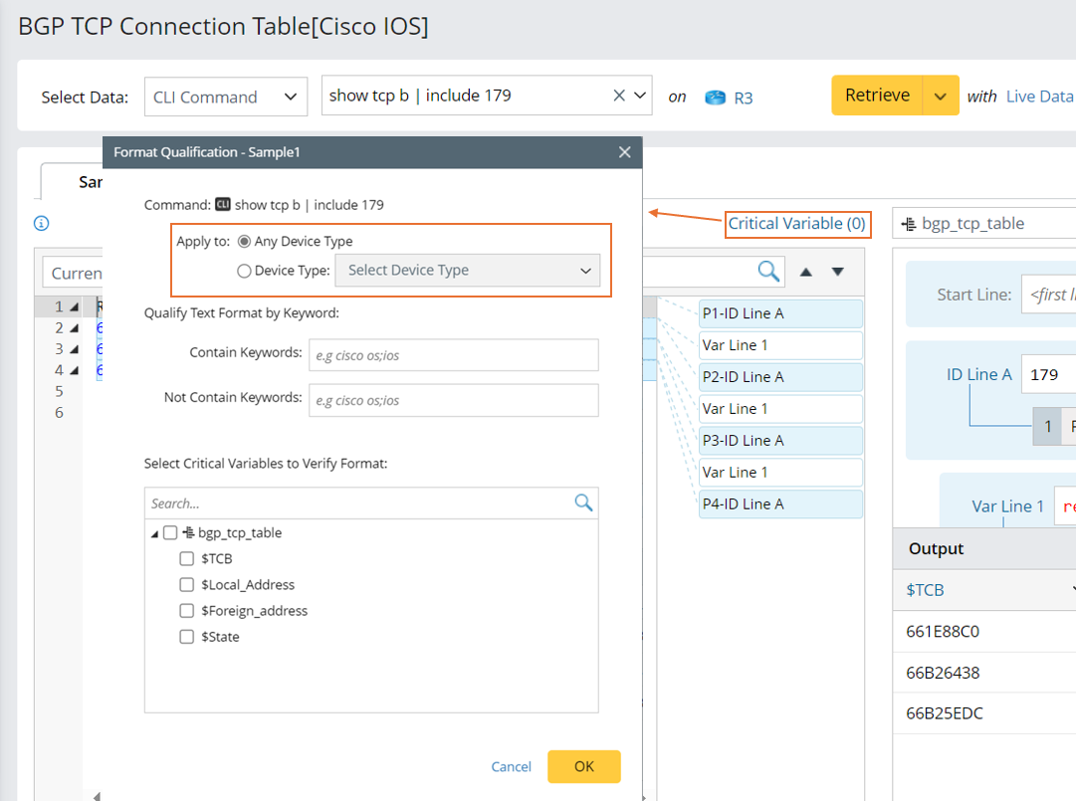Click the up arrow navigation icon

coord(806,272)
